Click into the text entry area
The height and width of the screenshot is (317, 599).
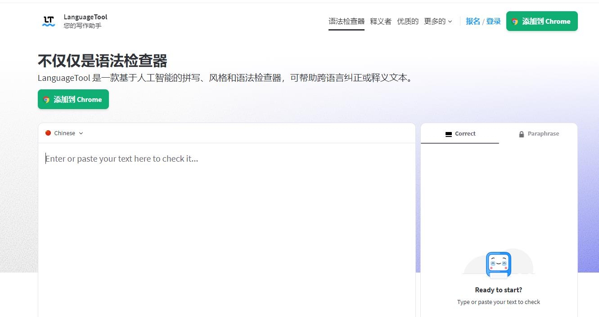point(226,230)
